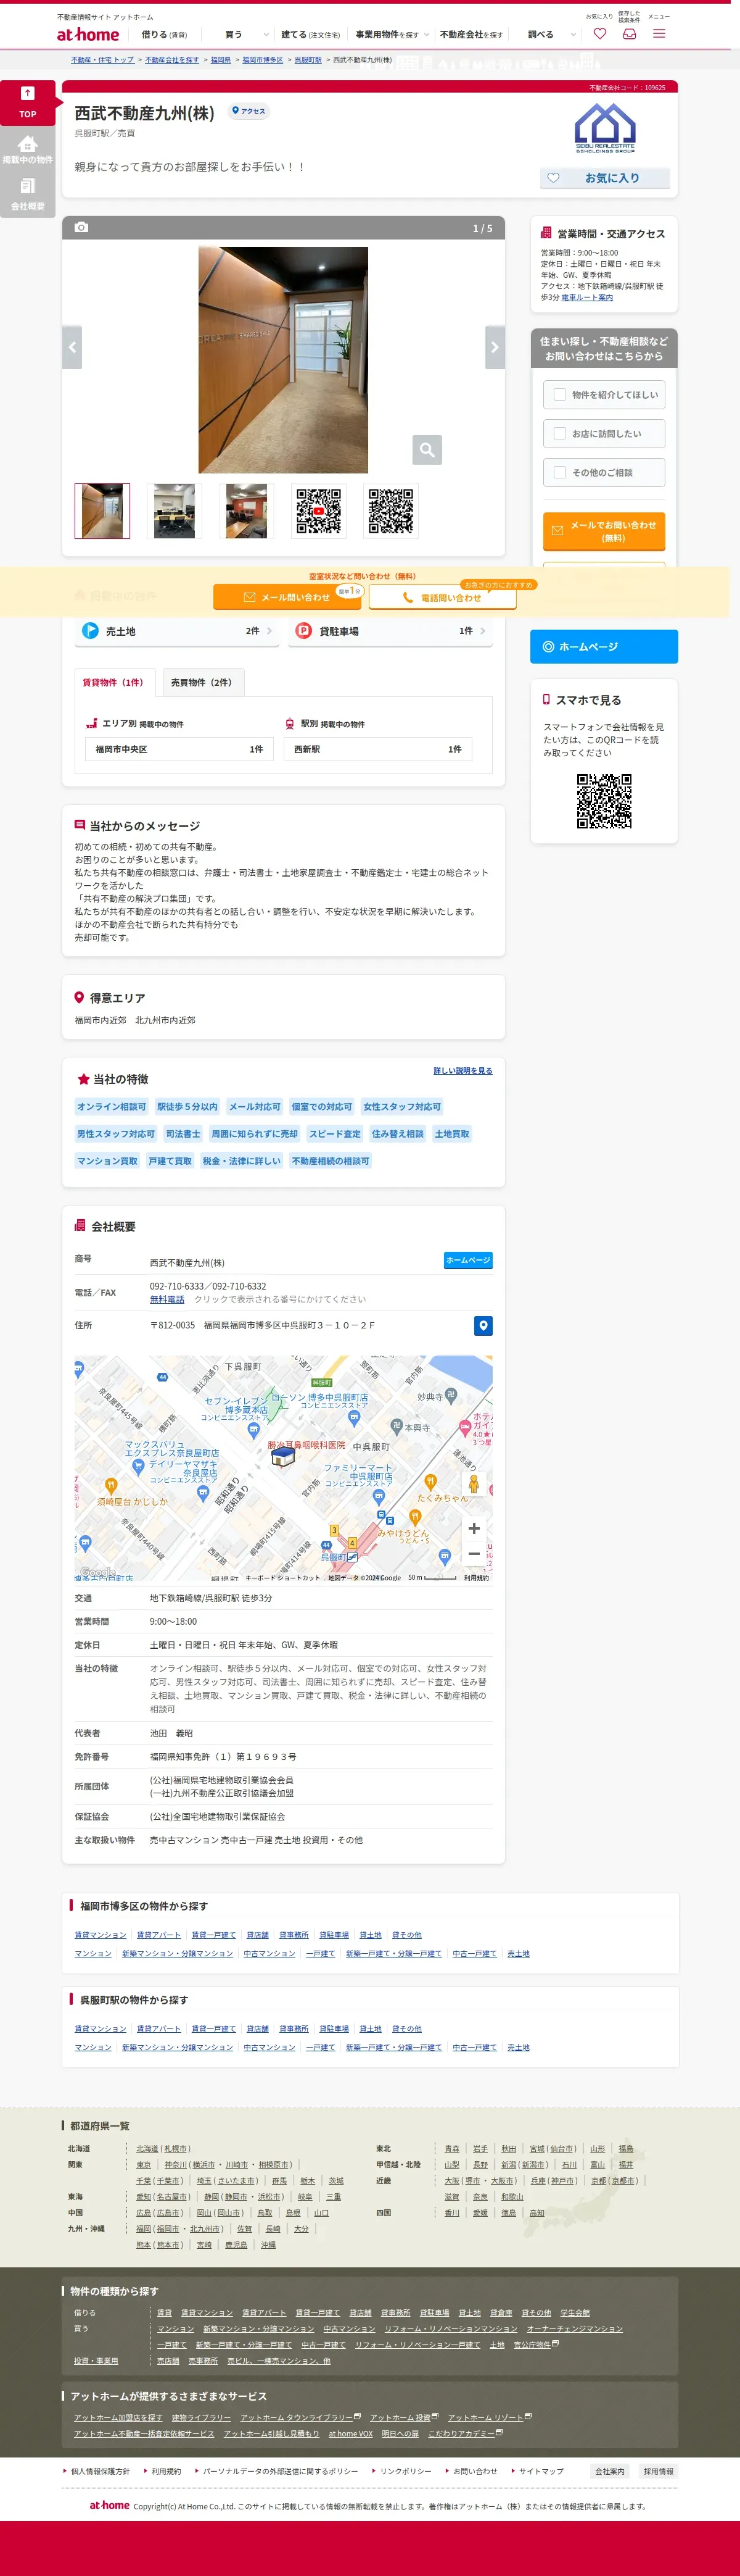Click オンライン相談可 feature tag
Image resolution: width=740 pixels, height=2576 pixels.
coord(112,1106)
